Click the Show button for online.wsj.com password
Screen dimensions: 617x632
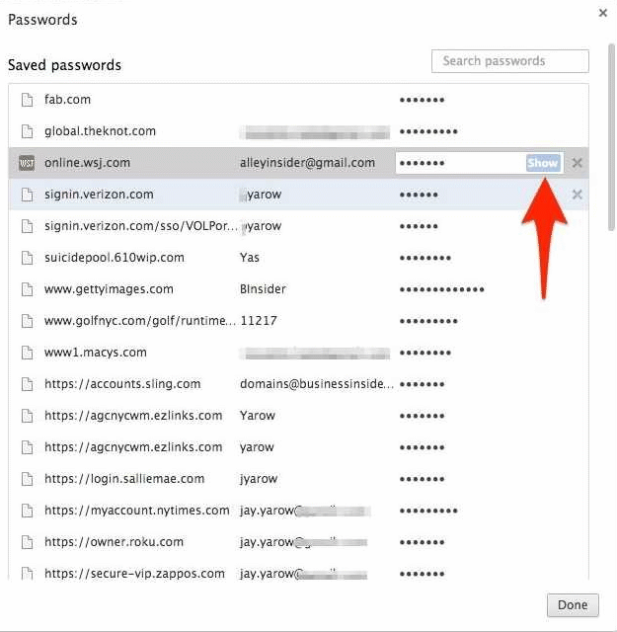tap(542, 163)
